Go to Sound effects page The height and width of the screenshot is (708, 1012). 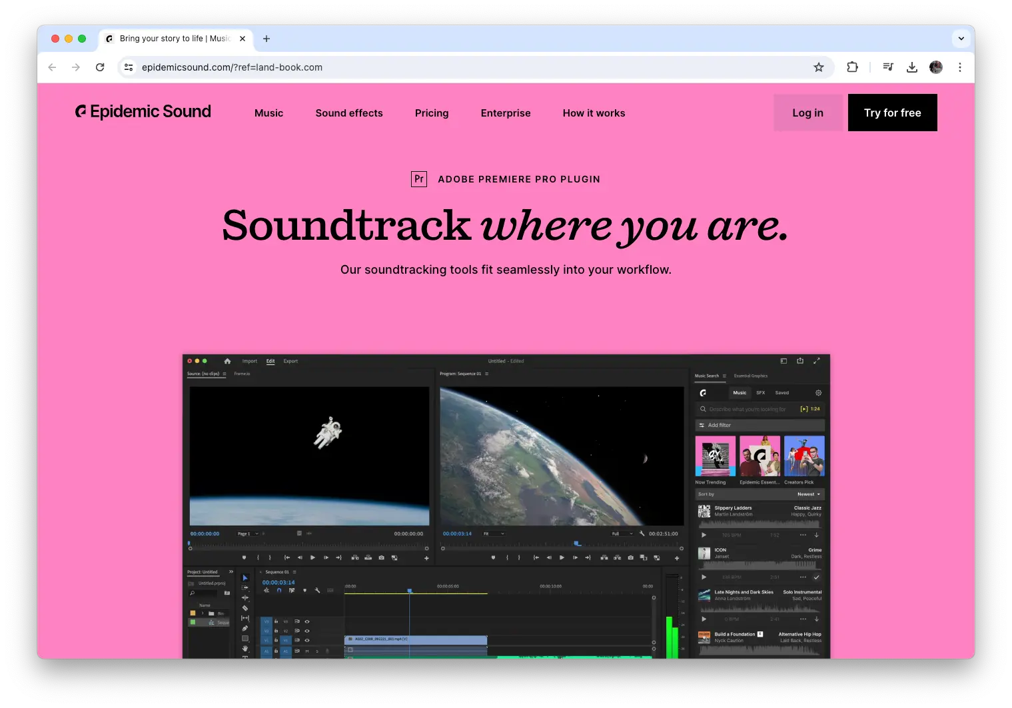tap(349, 113)
